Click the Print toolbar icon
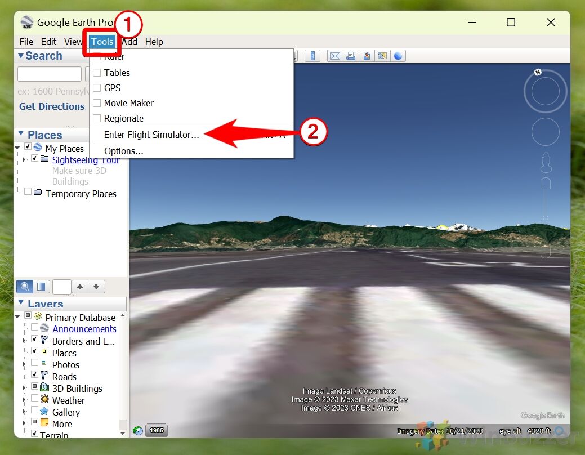 coord(351,56)
